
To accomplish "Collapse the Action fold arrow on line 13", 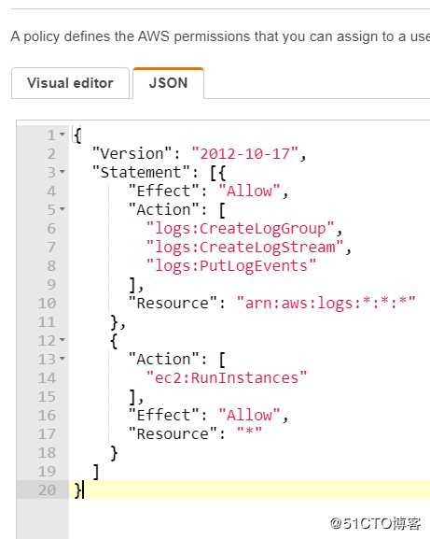I will point(62,359).
